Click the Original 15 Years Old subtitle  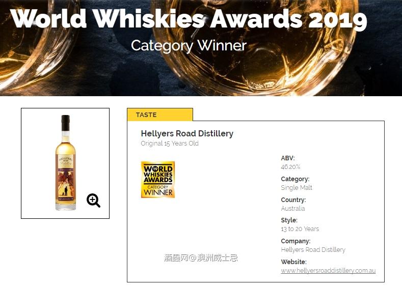(x=170, y=144)
